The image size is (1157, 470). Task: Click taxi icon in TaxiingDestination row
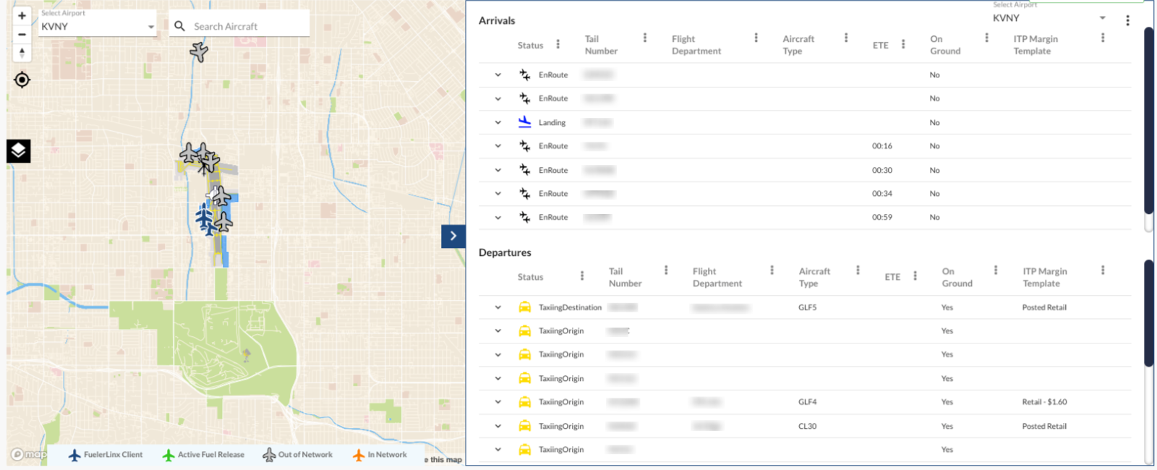click(525, 307)
